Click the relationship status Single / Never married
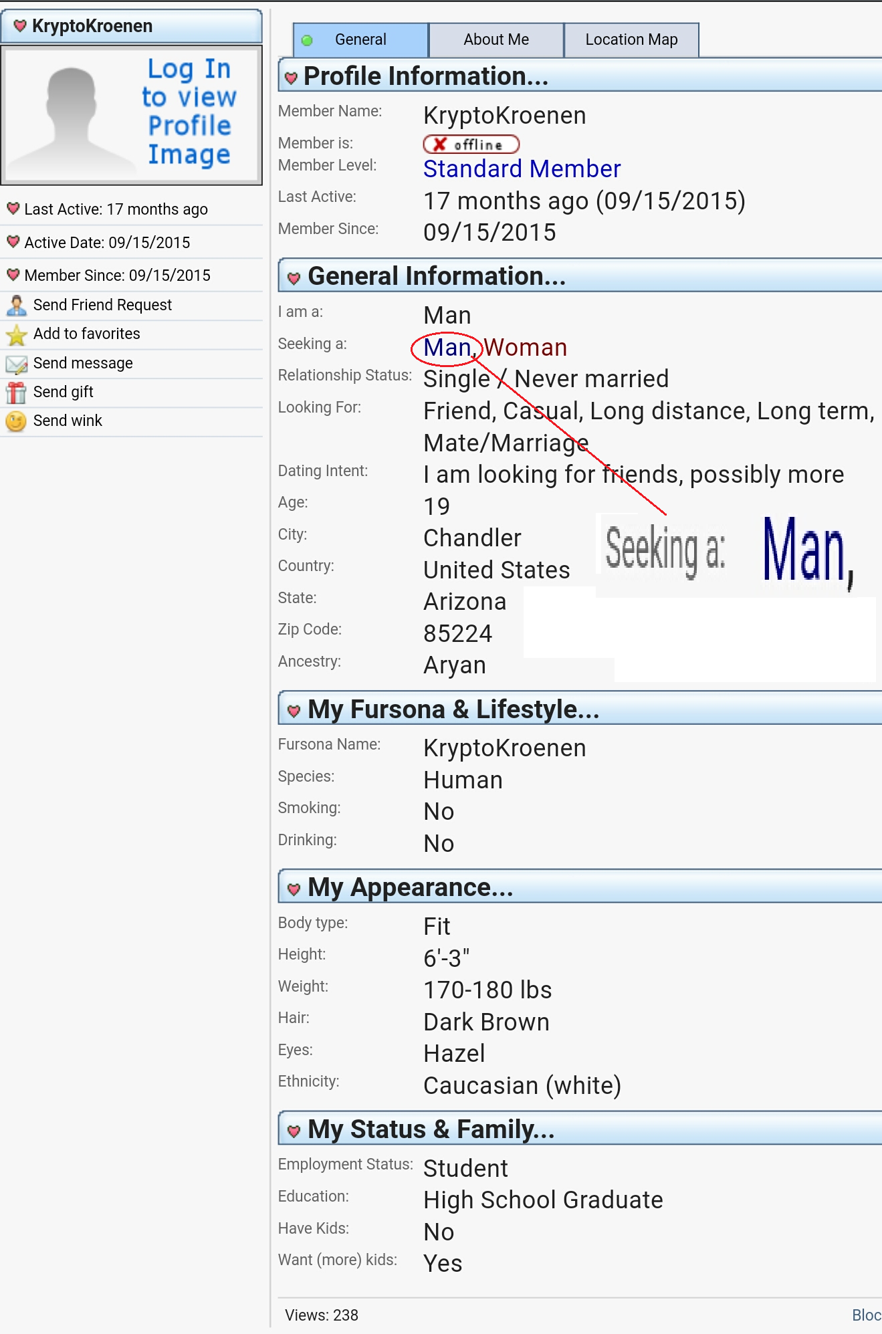Screen dimensions: 882x1334 (546, 379)
